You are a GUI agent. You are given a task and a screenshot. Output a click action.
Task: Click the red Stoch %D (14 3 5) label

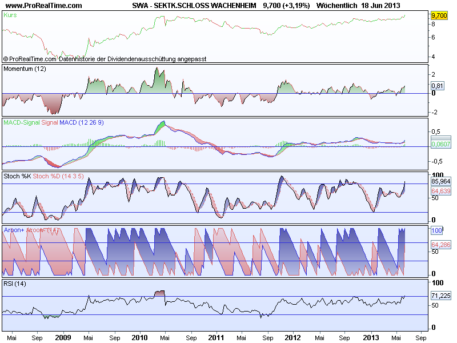pyautogui.click(x=58, y=176)
